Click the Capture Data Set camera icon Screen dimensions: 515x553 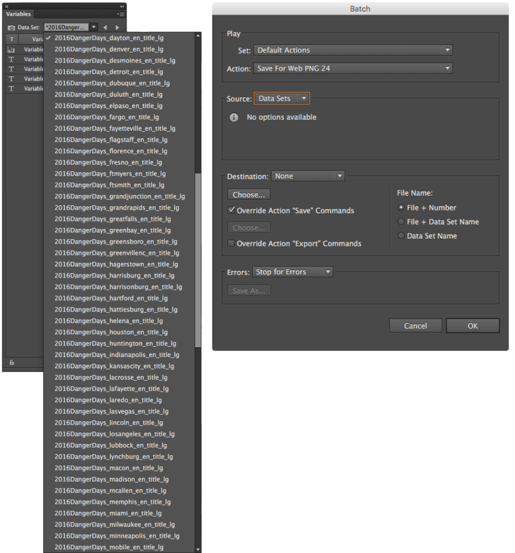[11, 28]
